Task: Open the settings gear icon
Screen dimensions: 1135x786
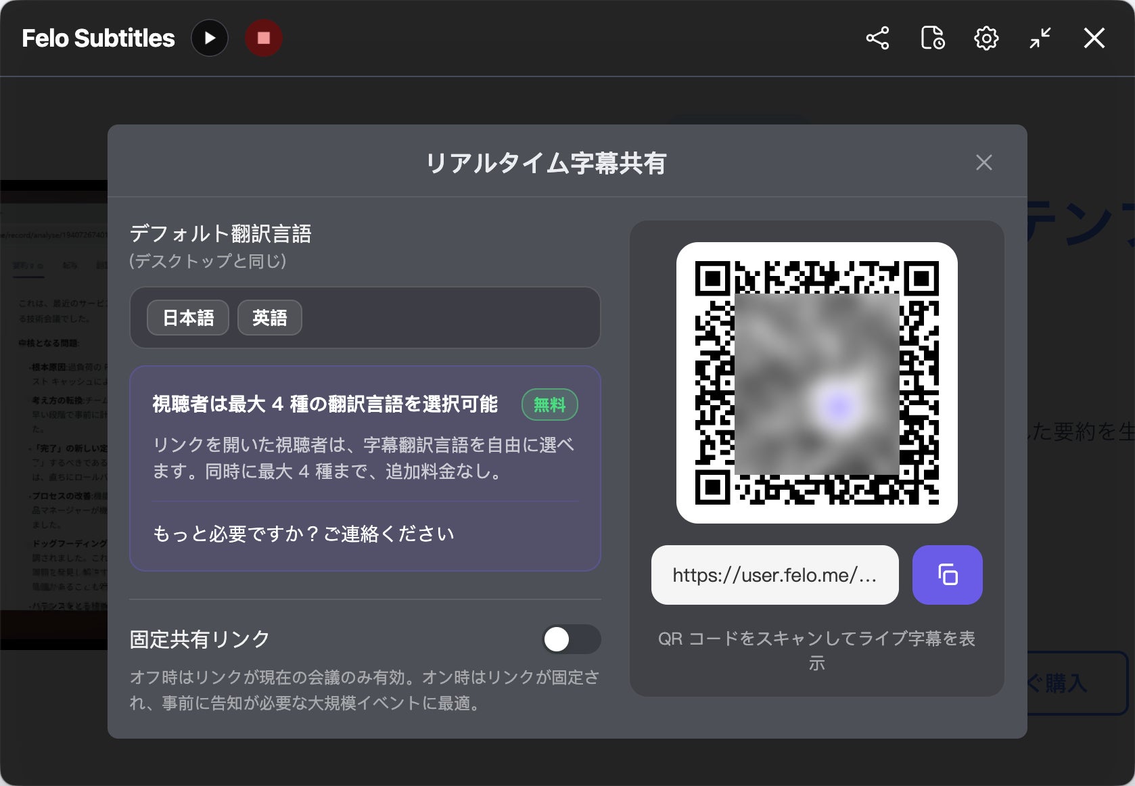Action: (x=986, y=38)
